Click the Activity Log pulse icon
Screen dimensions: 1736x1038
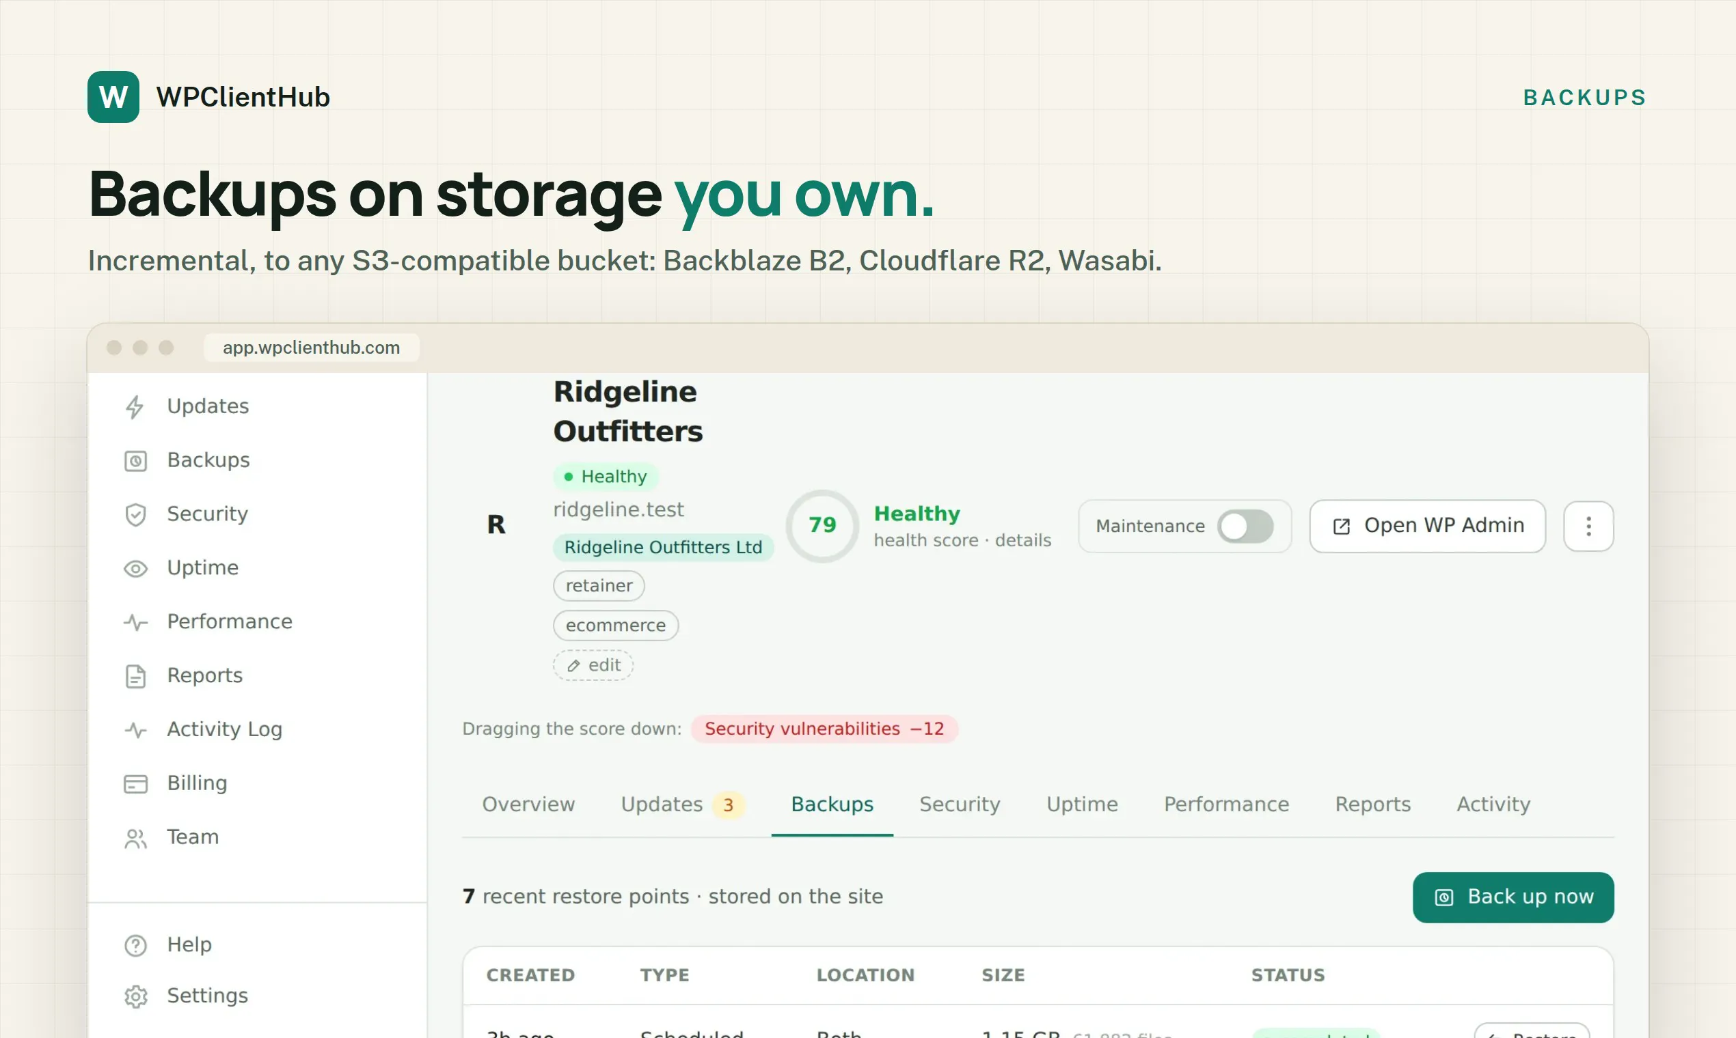(135, 729)
